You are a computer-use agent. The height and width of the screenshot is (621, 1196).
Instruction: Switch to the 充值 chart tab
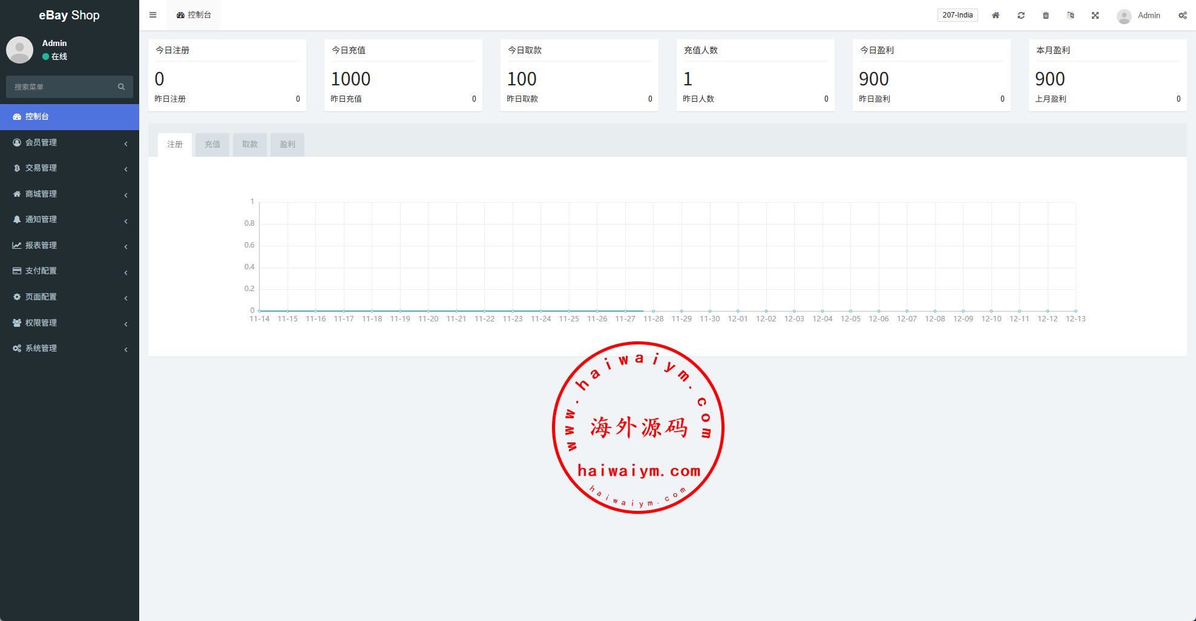click(x=212, y=145)
